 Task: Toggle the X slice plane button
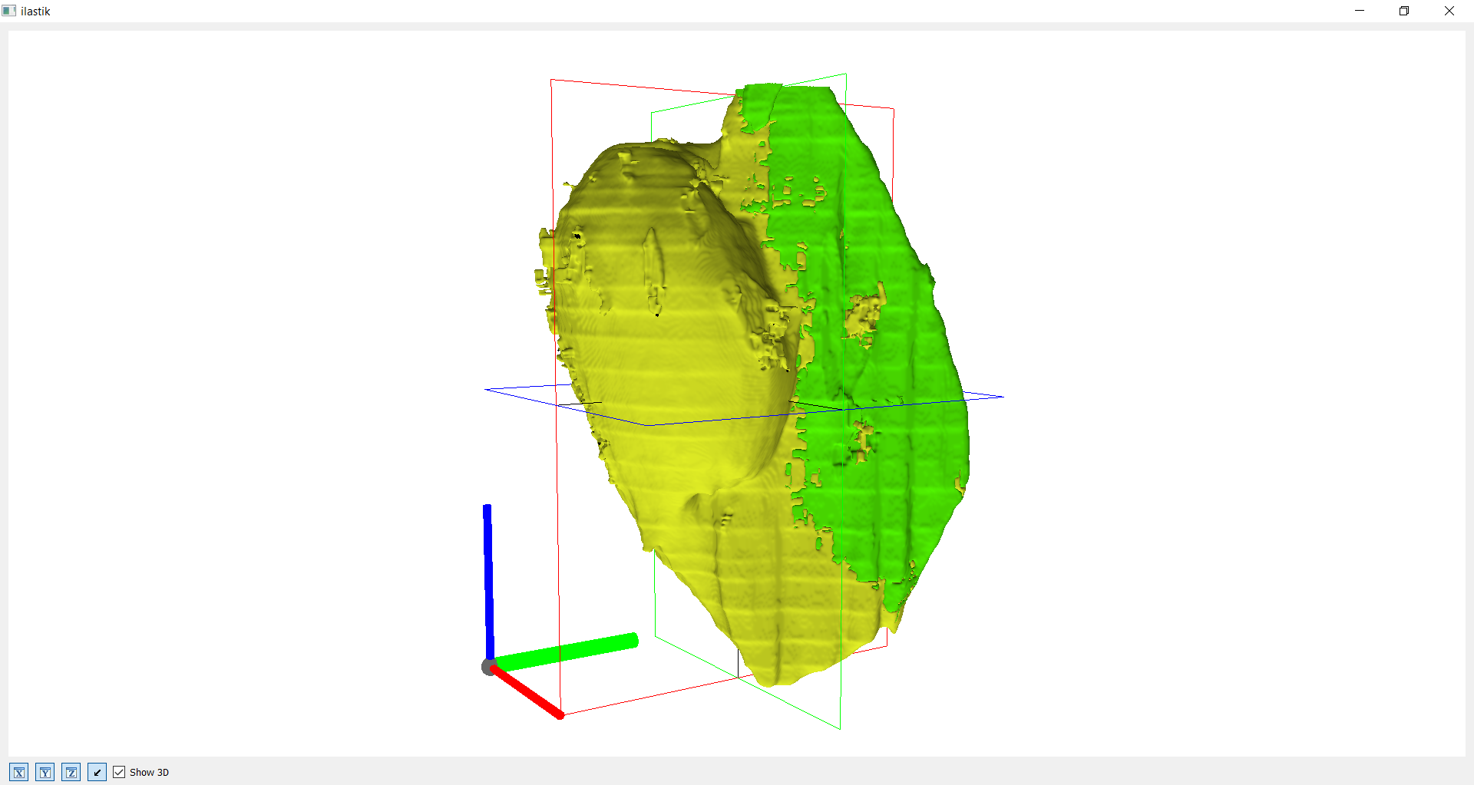click(19, 772)
